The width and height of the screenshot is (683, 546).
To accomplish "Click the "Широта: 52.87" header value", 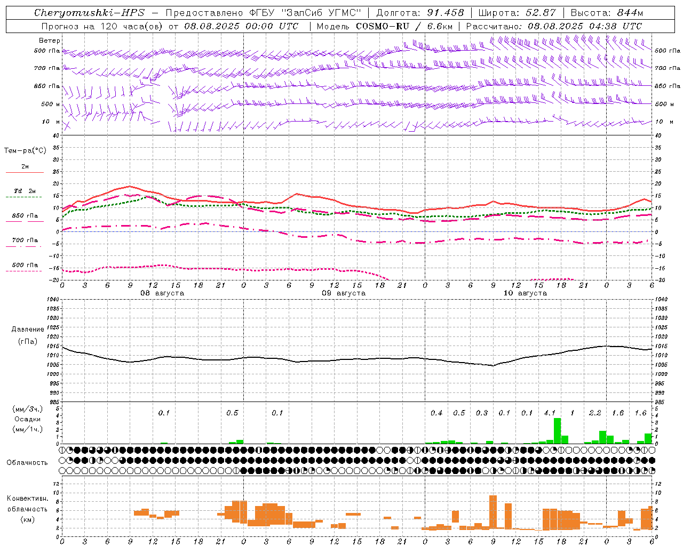I will coord(517,13).
